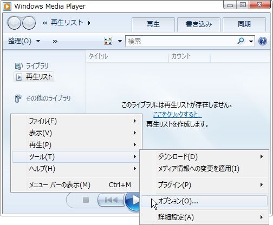Select その他のライブラリ in the navigation pane
The image size is (273, 225).
point(48,98)
